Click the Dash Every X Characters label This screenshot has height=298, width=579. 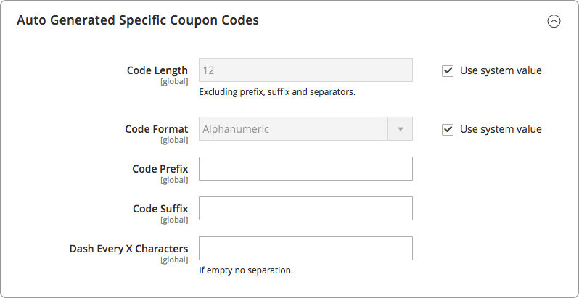point(129,249)
